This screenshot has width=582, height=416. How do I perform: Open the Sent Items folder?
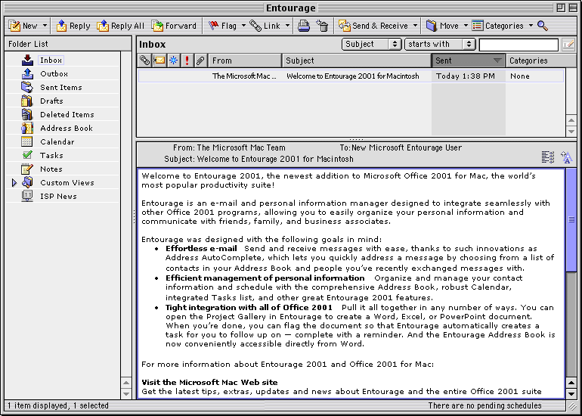[x=61, y=87]
